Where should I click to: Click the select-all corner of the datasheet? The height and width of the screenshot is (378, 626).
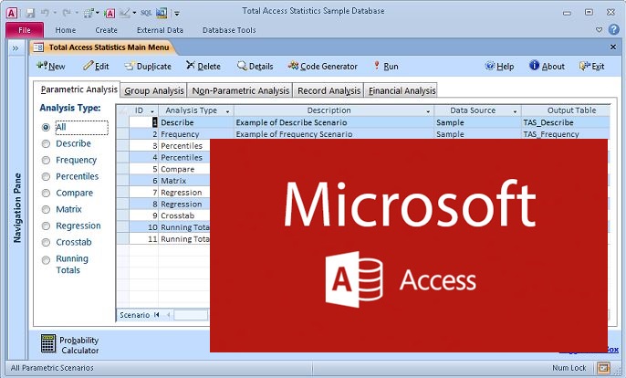point(123,110)
